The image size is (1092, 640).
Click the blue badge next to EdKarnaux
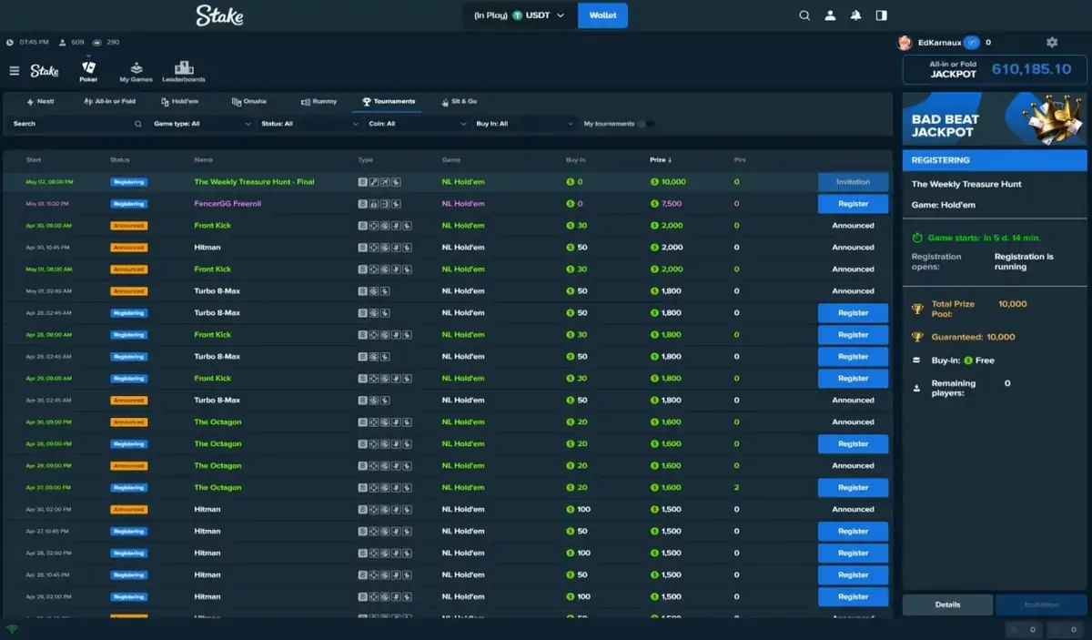pos(971,42)
